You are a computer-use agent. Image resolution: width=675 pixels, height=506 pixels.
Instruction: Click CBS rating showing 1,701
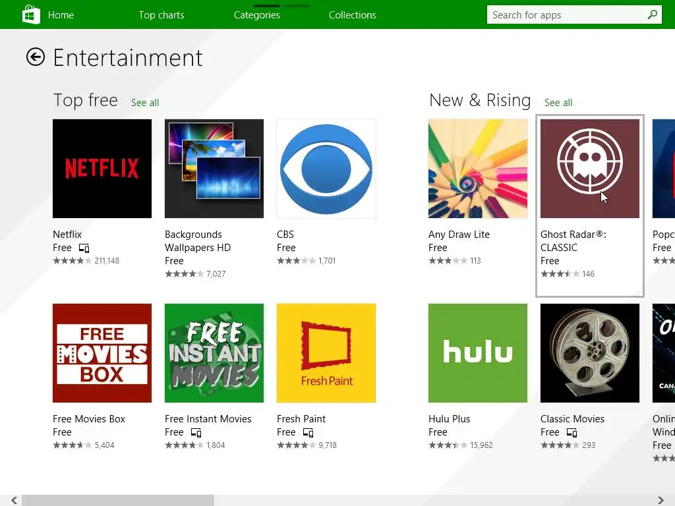coord(306,261)
